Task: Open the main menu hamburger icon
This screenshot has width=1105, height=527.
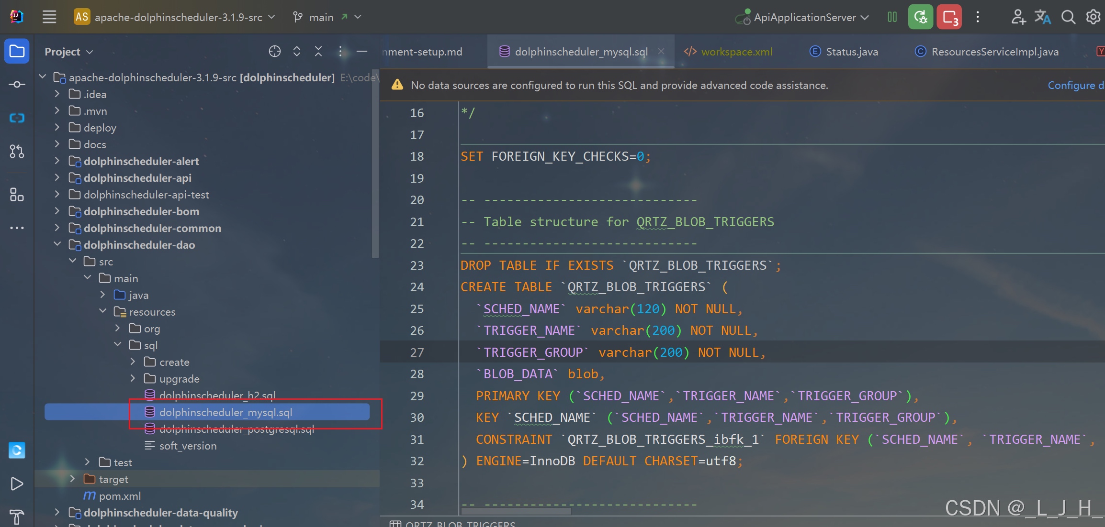Action: 49,17
